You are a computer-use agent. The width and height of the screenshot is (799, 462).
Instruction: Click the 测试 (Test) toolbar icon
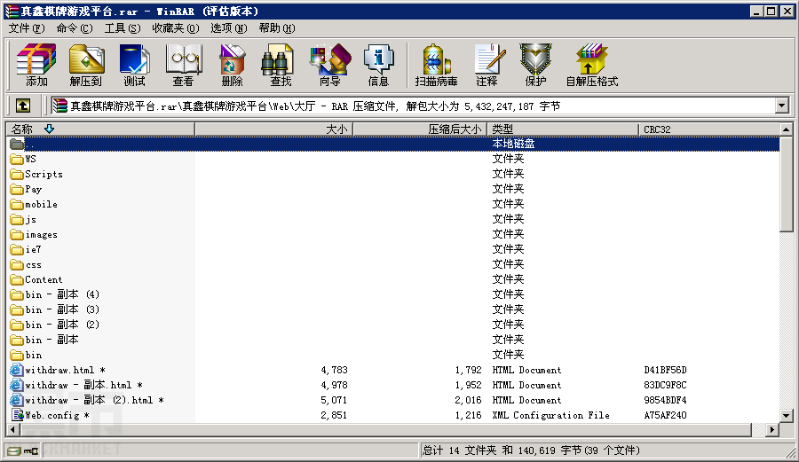coord(135,65)
